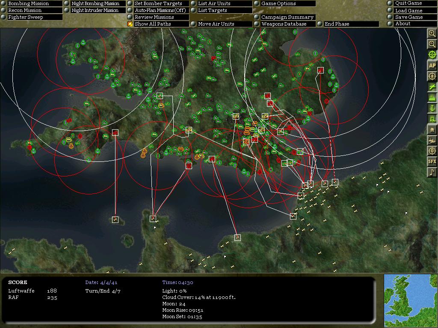Select the red boxed target in Norfolk
Viewport: 438px width, 328px height.
(320, 70)
